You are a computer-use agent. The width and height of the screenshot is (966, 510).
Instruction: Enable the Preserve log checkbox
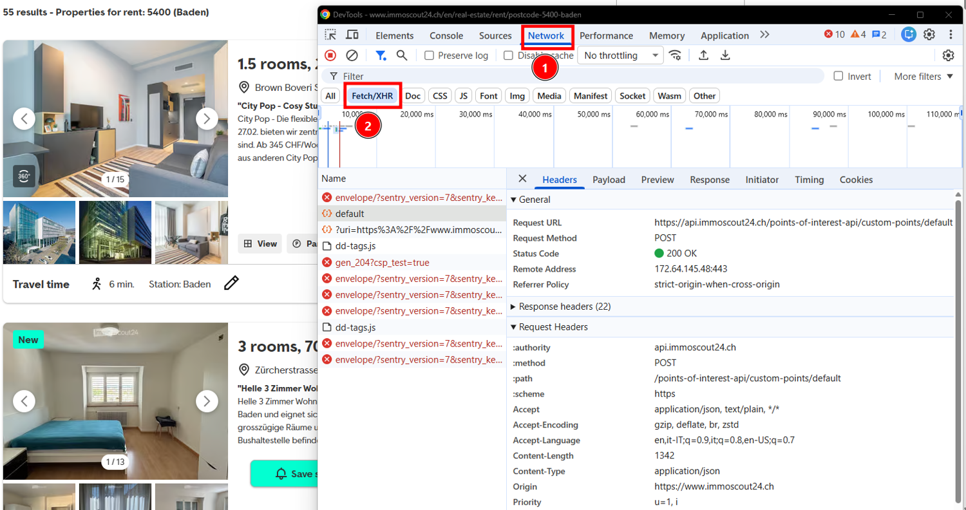pyautogui.click(x=430, y=55)
